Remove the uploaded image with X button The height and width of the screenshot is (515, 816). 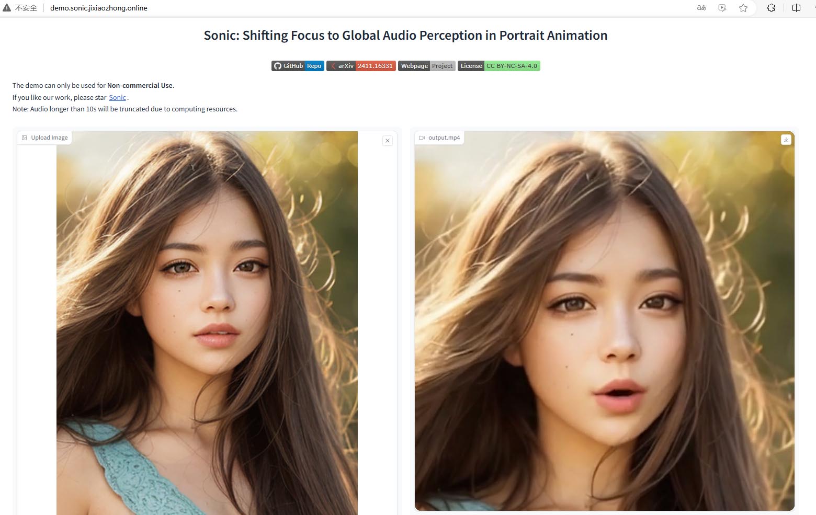pyautogui.click(x=388, y=141)
